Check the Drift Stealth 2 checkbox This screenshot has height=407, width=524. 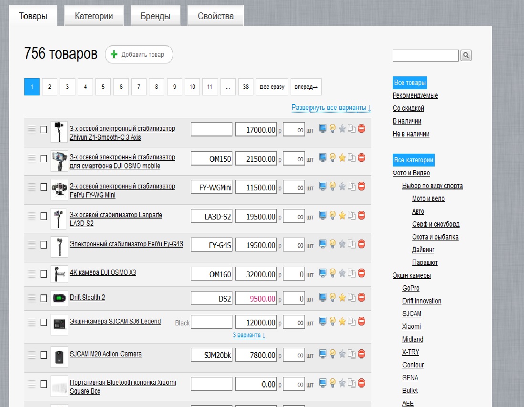tap(43, 298)
